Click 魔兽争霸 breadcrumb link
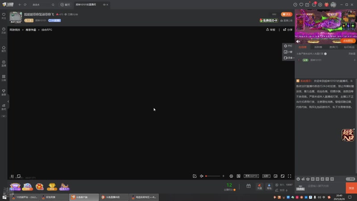Screen dimensions: 357x201 [x=31, y=30]
